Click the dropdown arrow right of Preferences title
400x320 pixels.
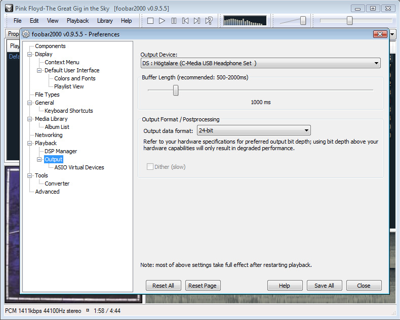pyautogui.click(x=392, y=34)
